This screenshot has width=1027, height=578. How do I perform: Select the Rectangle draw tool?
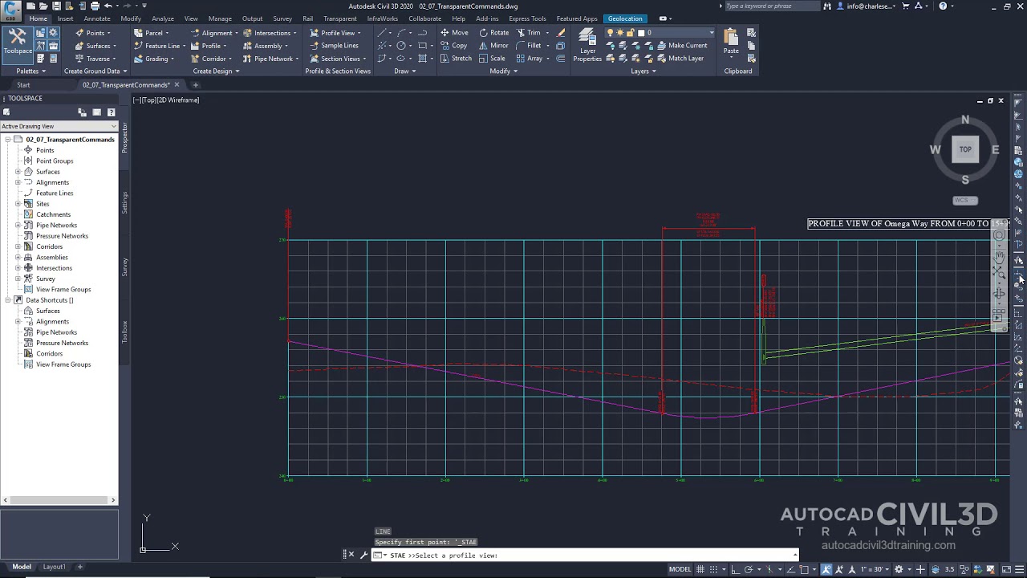[x=423, y=46]
